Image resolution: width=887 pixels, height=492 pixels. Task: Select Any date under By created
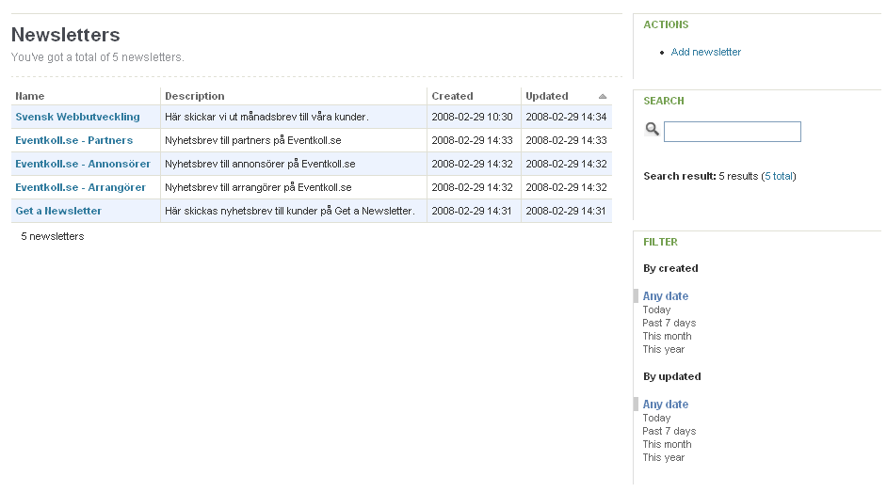coord(665,296)
